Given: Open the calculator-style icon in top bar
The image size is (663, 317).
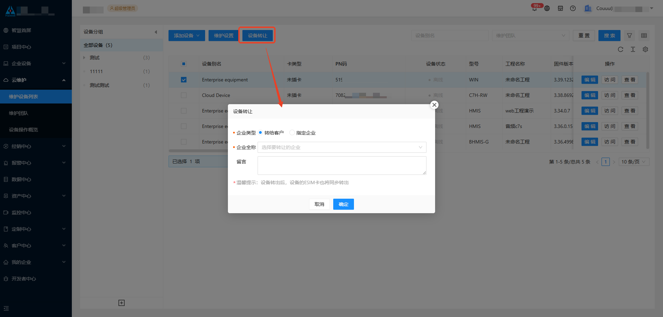Looking at the screenshot, I should 560,8.
